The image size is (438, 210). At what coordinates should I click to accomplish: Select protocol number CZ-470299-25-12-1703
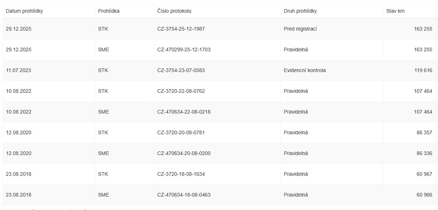coord(184,49)
